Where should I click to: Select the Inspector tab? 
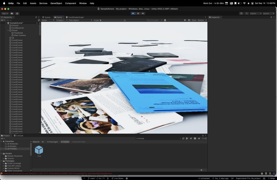point(214,17)
